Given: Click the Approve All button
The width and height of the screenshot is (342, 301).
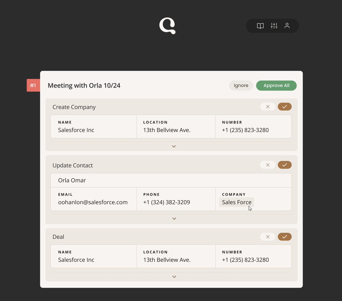Looking at the screenshot, I should click(x=276, y=86).
